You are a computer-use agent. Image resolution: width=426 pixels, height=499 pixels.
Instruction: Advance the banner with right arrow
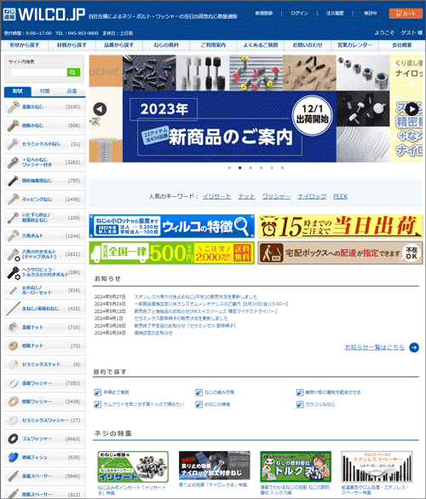click(x=412, y=109)
